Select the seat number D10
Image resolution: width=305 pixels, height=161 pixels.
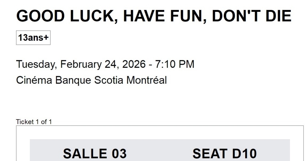242,154
